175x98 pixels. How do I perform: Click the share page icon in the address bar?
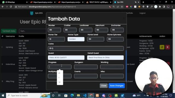pyautogui.click(x=118, y=7)
